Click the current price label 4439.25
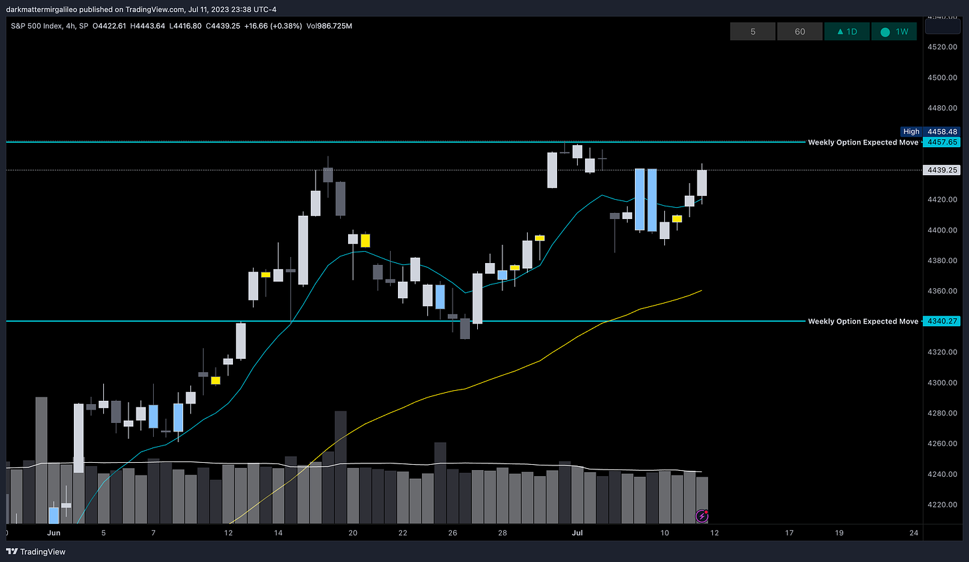This screenshot has height=562, width=969. click(x=942, y=170)
